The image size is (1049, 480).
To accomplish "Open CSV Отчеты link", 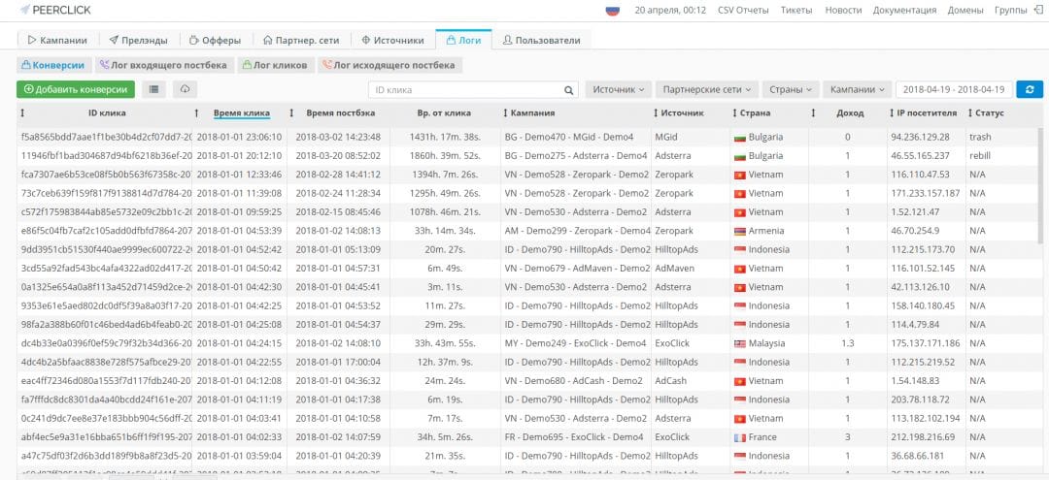I will 743,10.
